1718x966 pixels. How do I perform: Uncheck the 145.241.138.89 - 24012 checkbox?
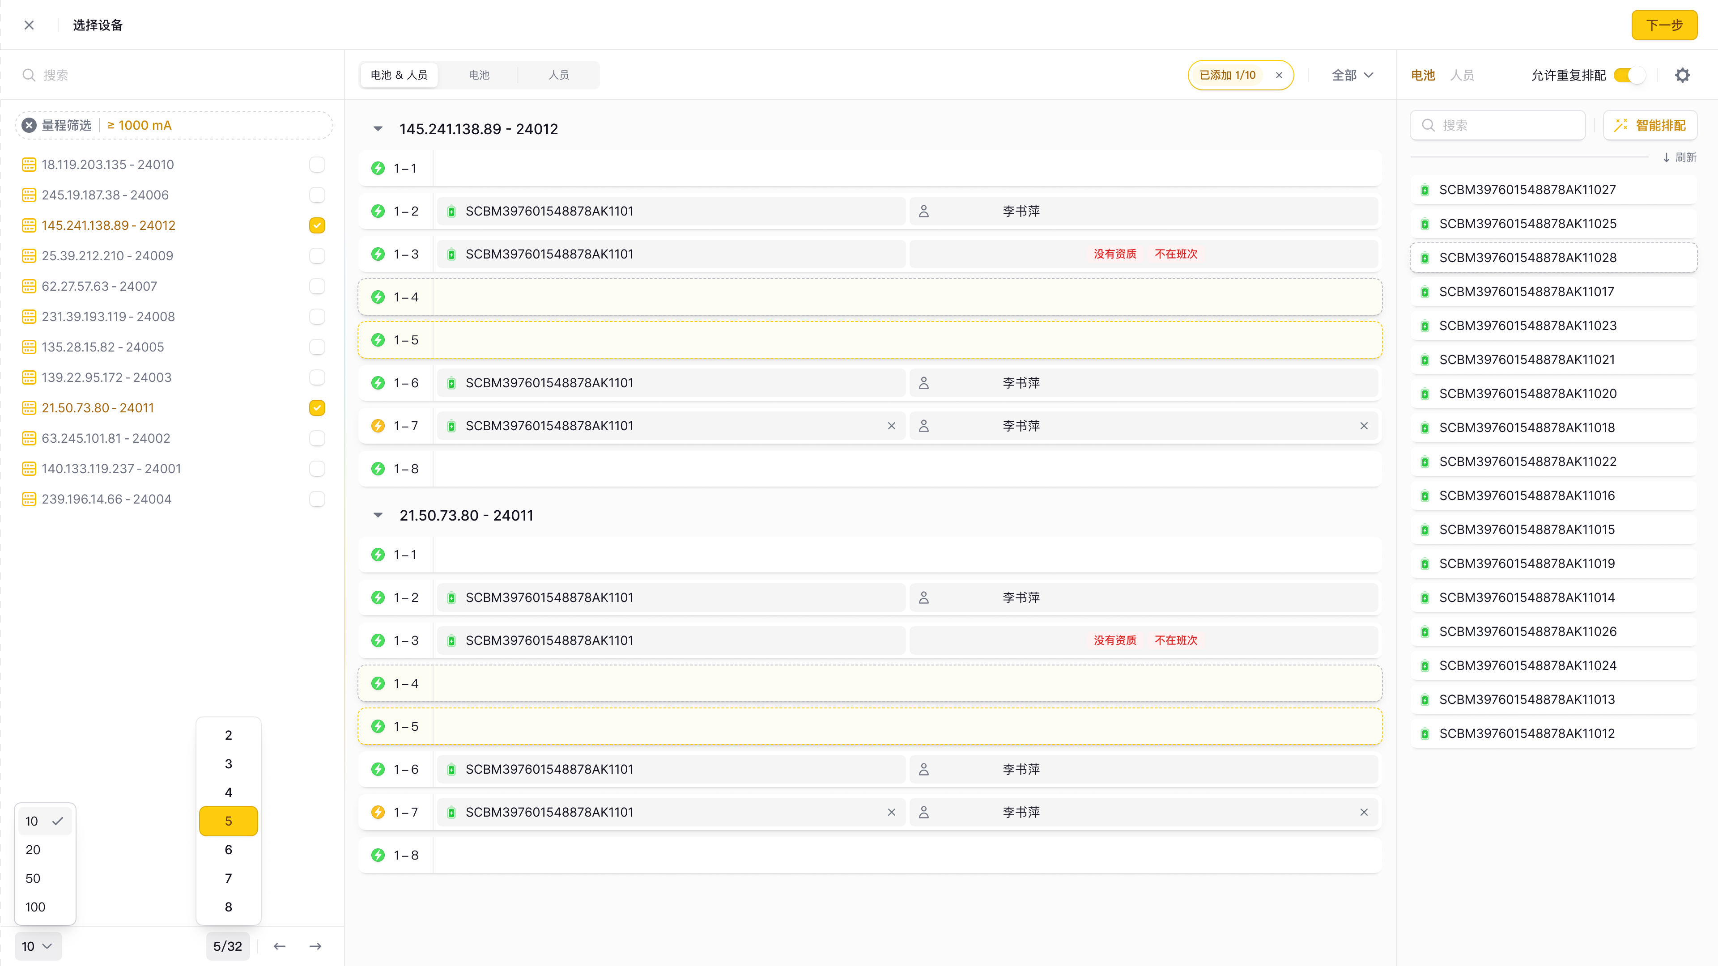coord(318,225)
